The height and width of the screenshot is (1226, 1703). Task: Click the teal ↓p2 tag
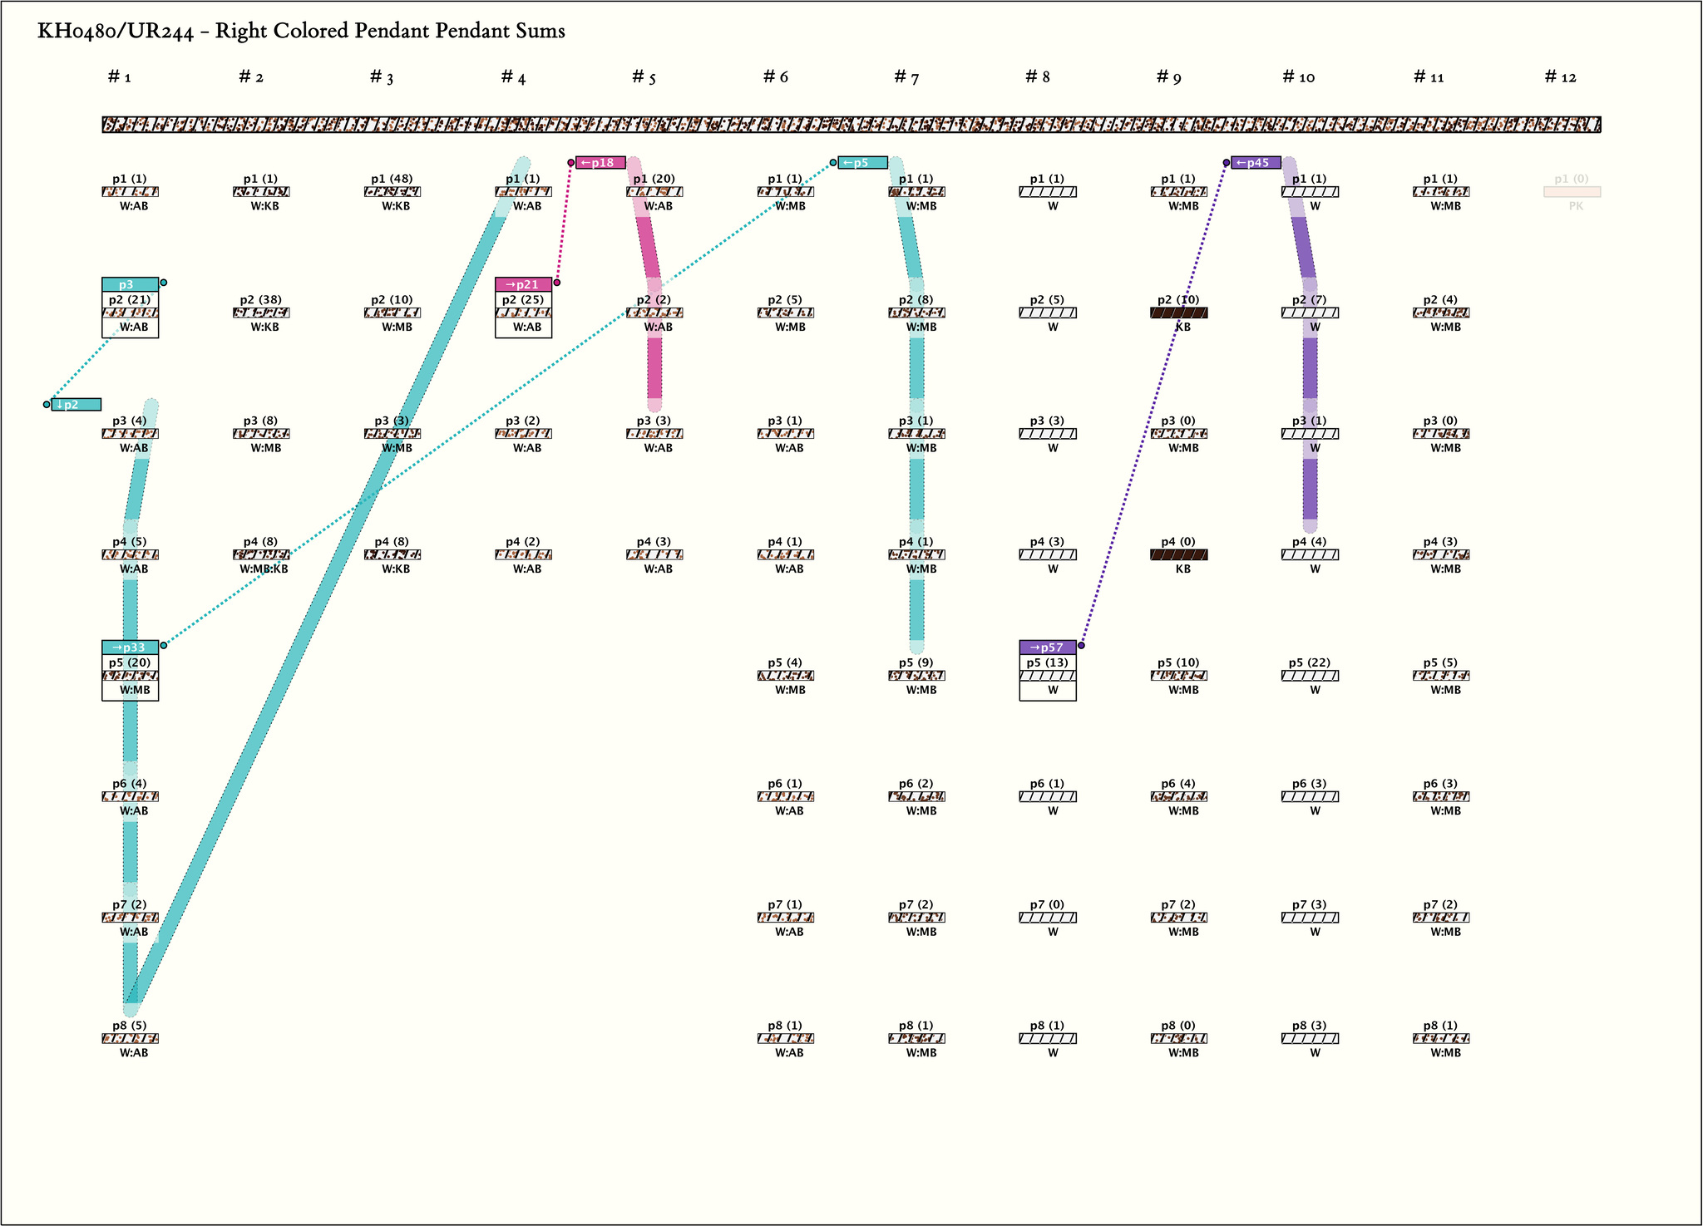coord(76,405)
